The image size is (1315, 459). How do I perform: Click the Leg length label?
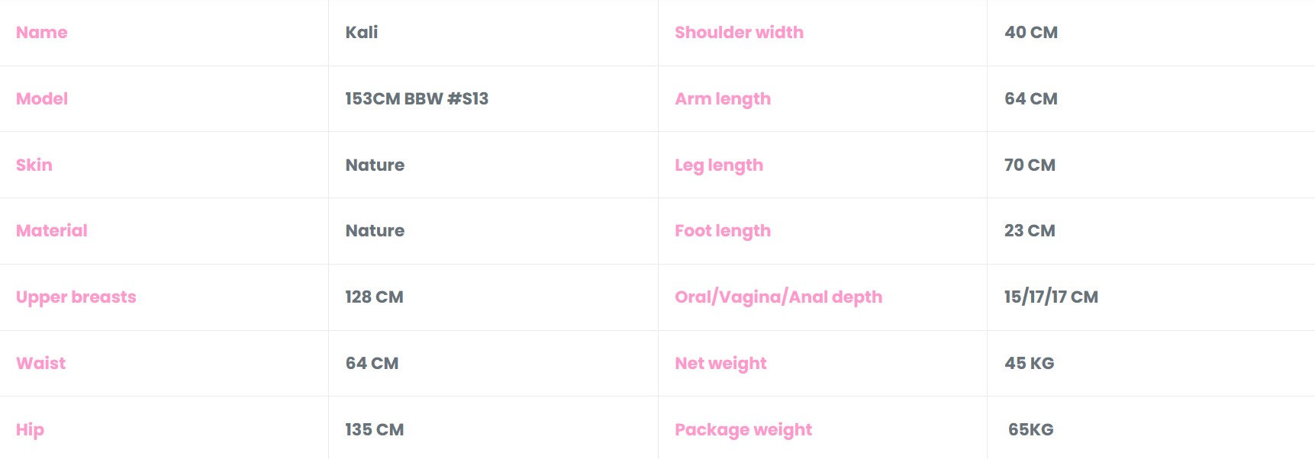point(719,165)
